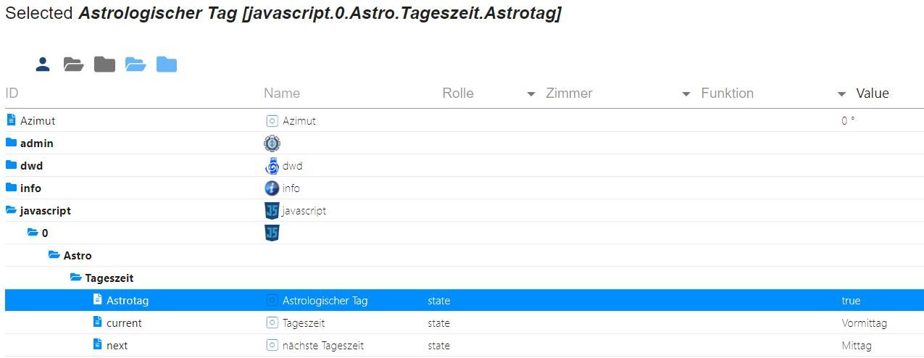The height and width of the screenshot is (358, 924).
Task: Click the user/expert mode icon
Action: click(x=43, y=64)
